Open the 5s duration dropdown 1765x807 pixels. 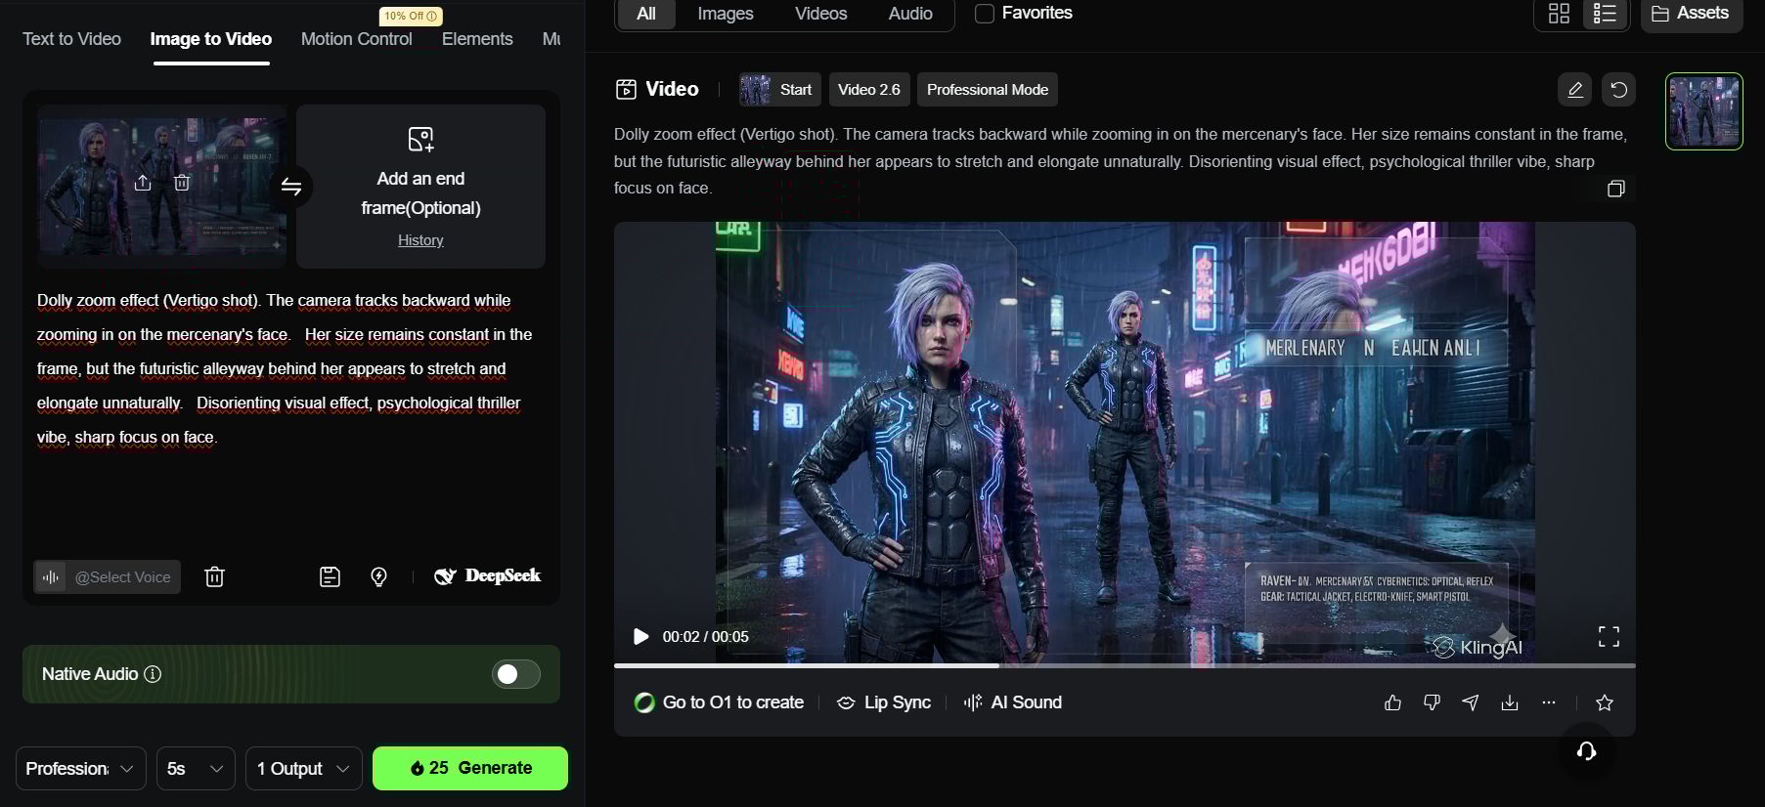pyautogui.click(x=196, y=769)
